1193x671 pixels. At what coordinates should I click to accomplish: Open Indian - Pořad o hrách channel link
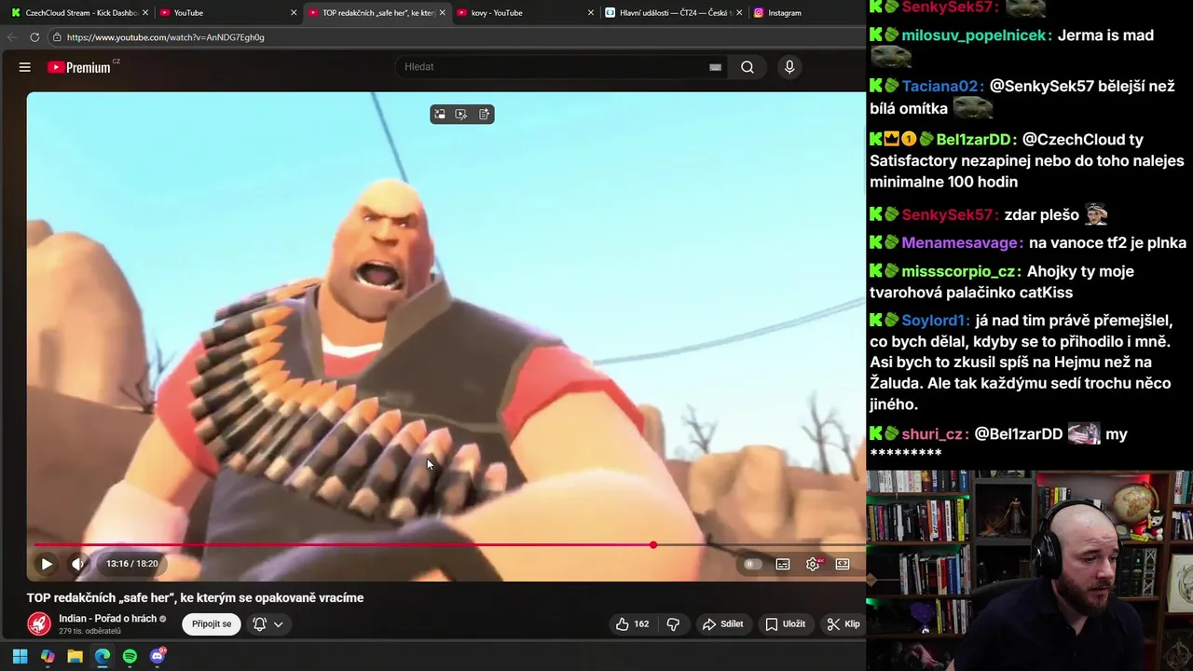click(107, 619)
